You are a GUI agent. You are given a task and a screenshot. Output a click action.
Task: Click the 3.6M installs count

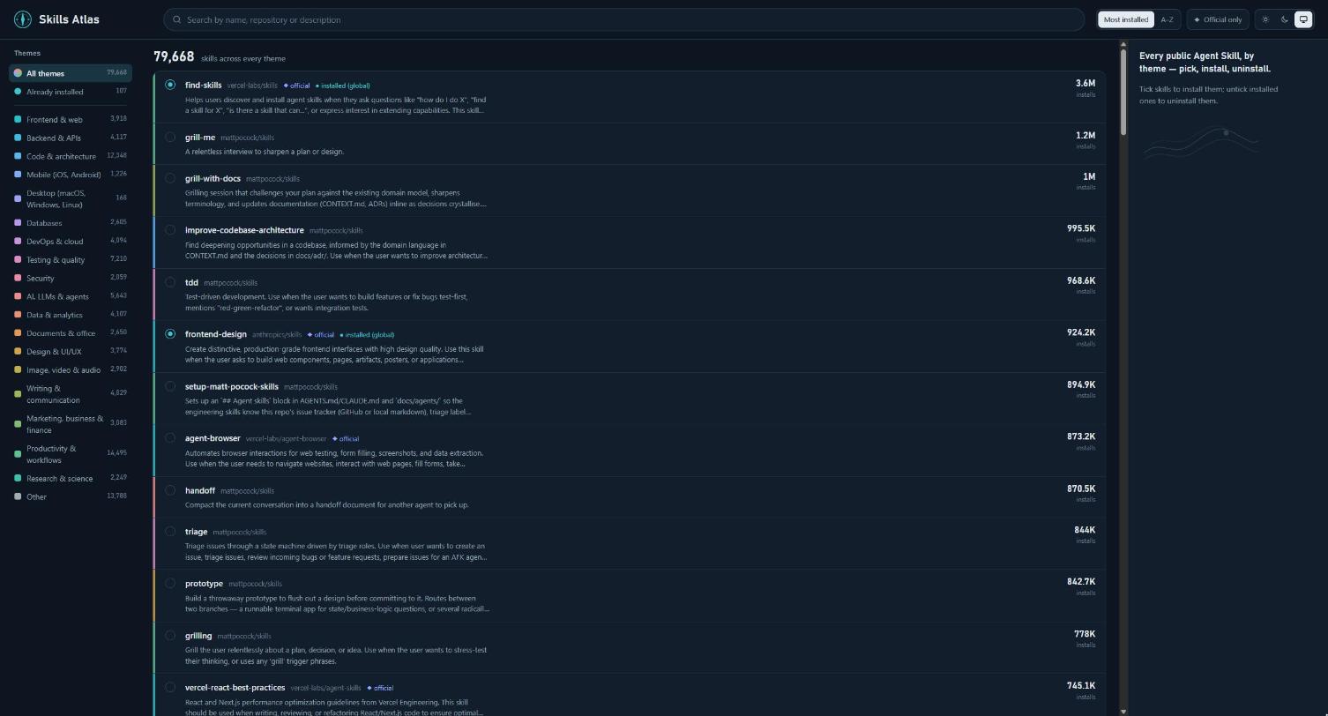[x=1086, y=83]
